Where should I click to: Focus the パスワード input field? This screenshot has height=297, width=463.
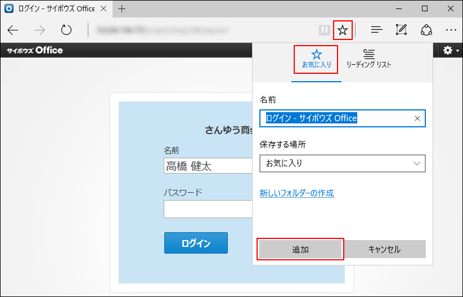click(x=208, y=209)
